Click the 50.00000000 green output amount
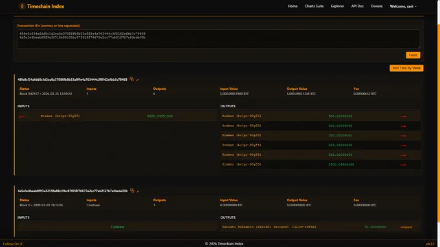Image resolution: width=440 pixels, height=247 pixels. click(375, 227)
